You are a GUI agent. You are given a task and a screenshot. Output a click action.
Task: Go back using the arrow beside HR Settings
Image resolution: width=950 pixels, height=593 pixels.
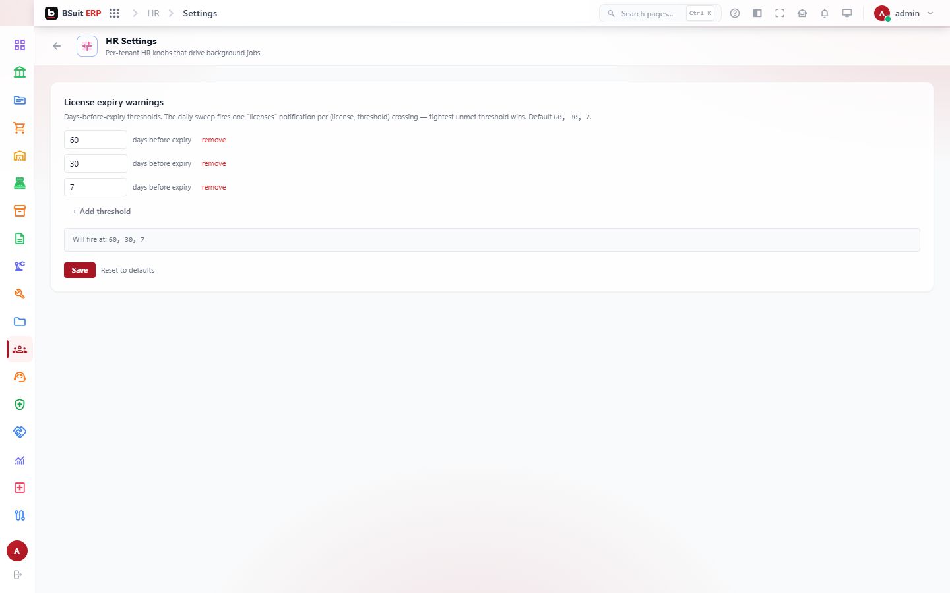(57, 46)
